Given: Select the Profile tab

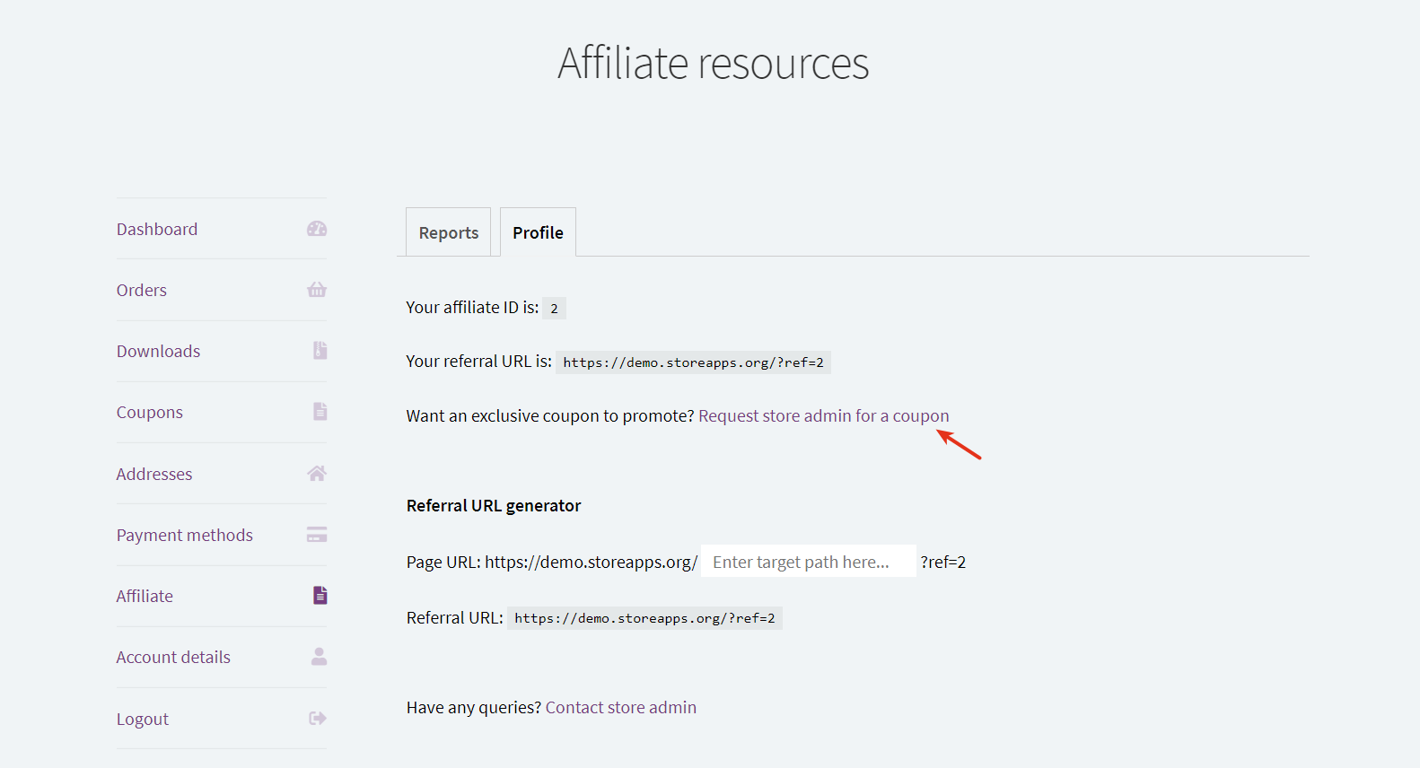Looking at the screenshot, I should (x=538, y=232).
